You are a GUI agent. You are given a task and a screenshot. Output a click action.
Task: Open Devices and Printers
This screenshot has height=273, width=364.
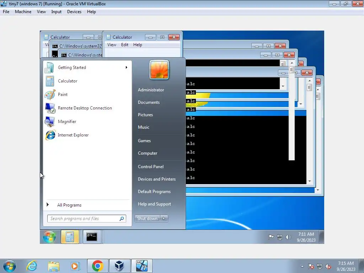157,179
